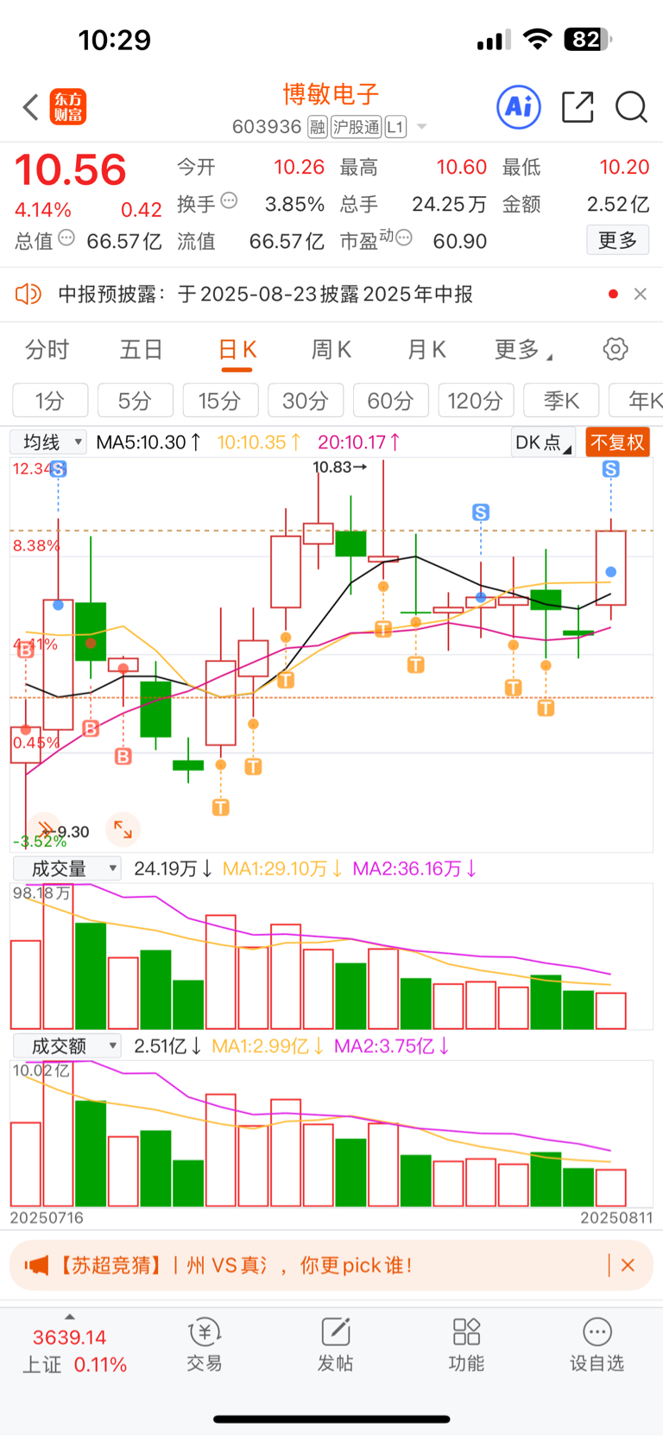This screenshot has width=663, height=1436.
Task: Expand the 上证 index ticker
Action: 75,1350
